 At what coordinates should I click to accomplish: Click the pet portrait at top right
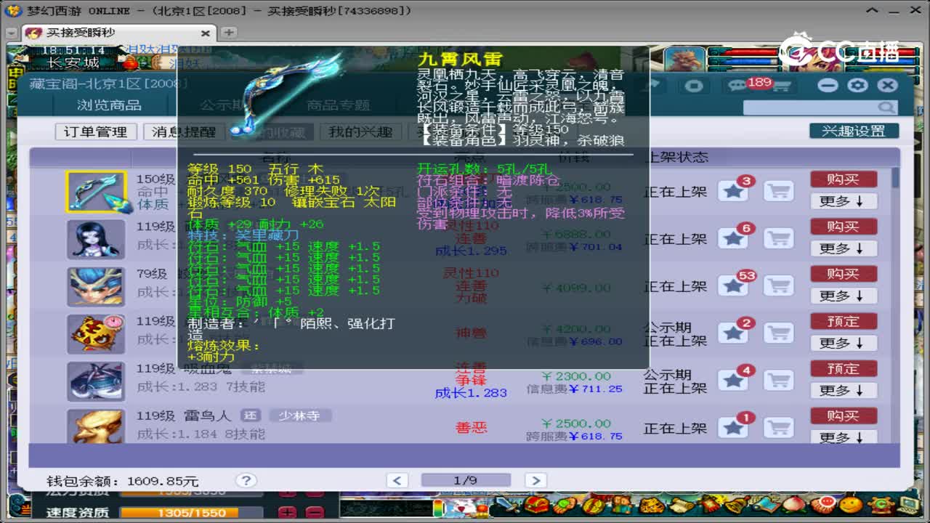(684, 60)
